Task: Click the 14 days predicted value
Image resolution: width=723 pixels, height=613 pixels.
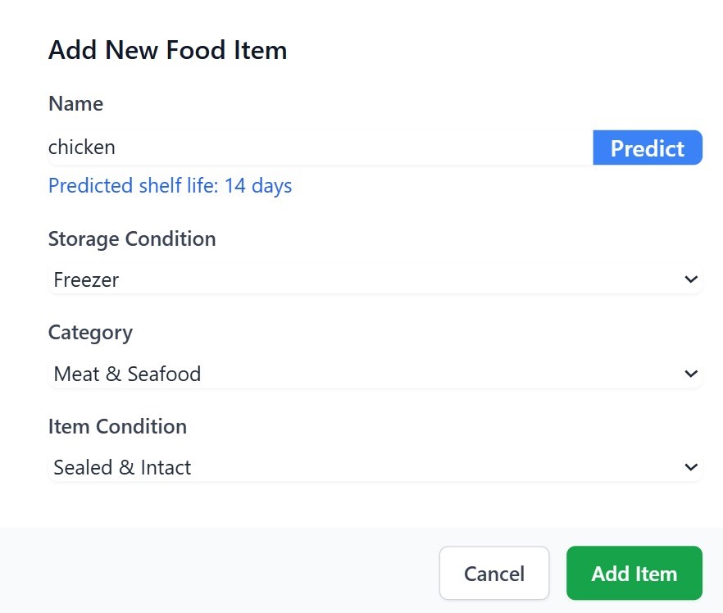Action: [258, 186]
